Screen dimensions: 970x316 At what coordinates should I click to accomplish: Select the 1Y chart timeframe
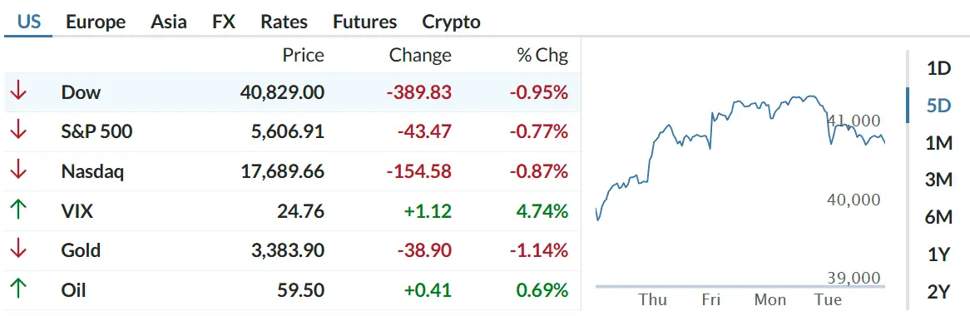click(x=938, y=254)
